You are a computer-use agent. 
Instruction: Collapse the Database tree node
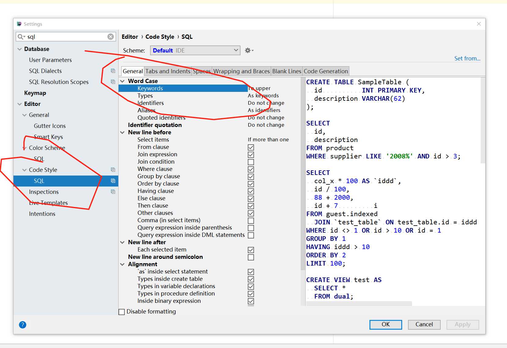[x=20, y=49]
